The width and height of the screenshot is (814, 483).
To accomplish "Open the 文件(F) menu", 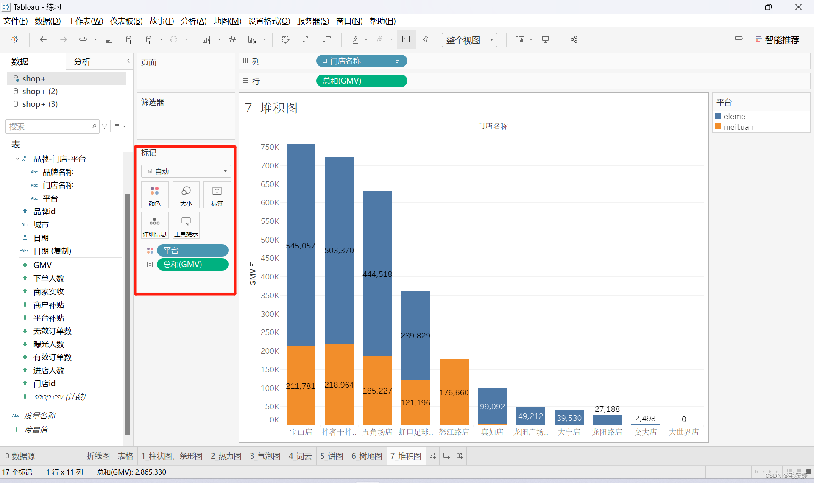I will (16, 21).
